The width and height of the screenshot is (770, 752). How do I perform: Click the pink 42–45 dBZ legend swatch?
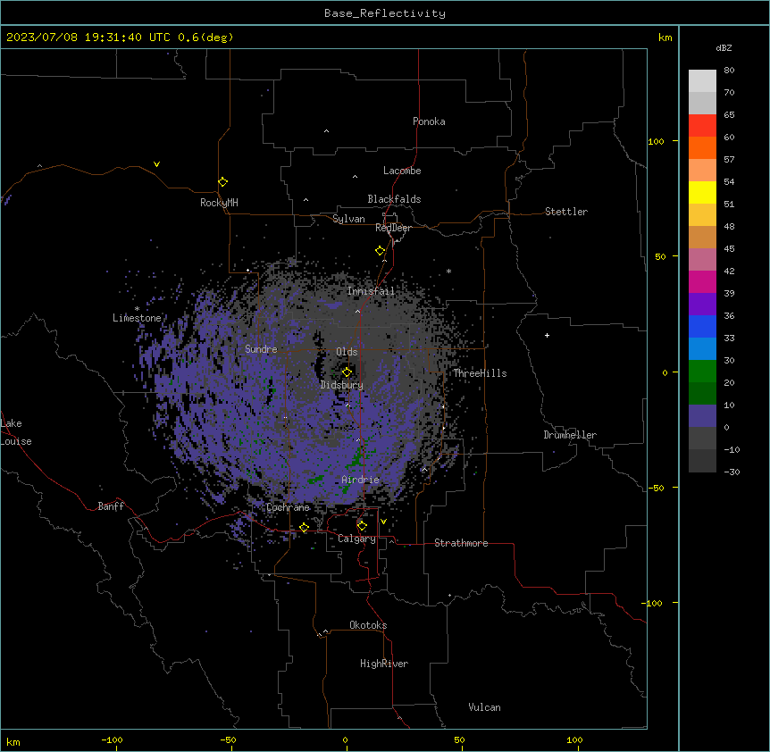tap(702, 260)
